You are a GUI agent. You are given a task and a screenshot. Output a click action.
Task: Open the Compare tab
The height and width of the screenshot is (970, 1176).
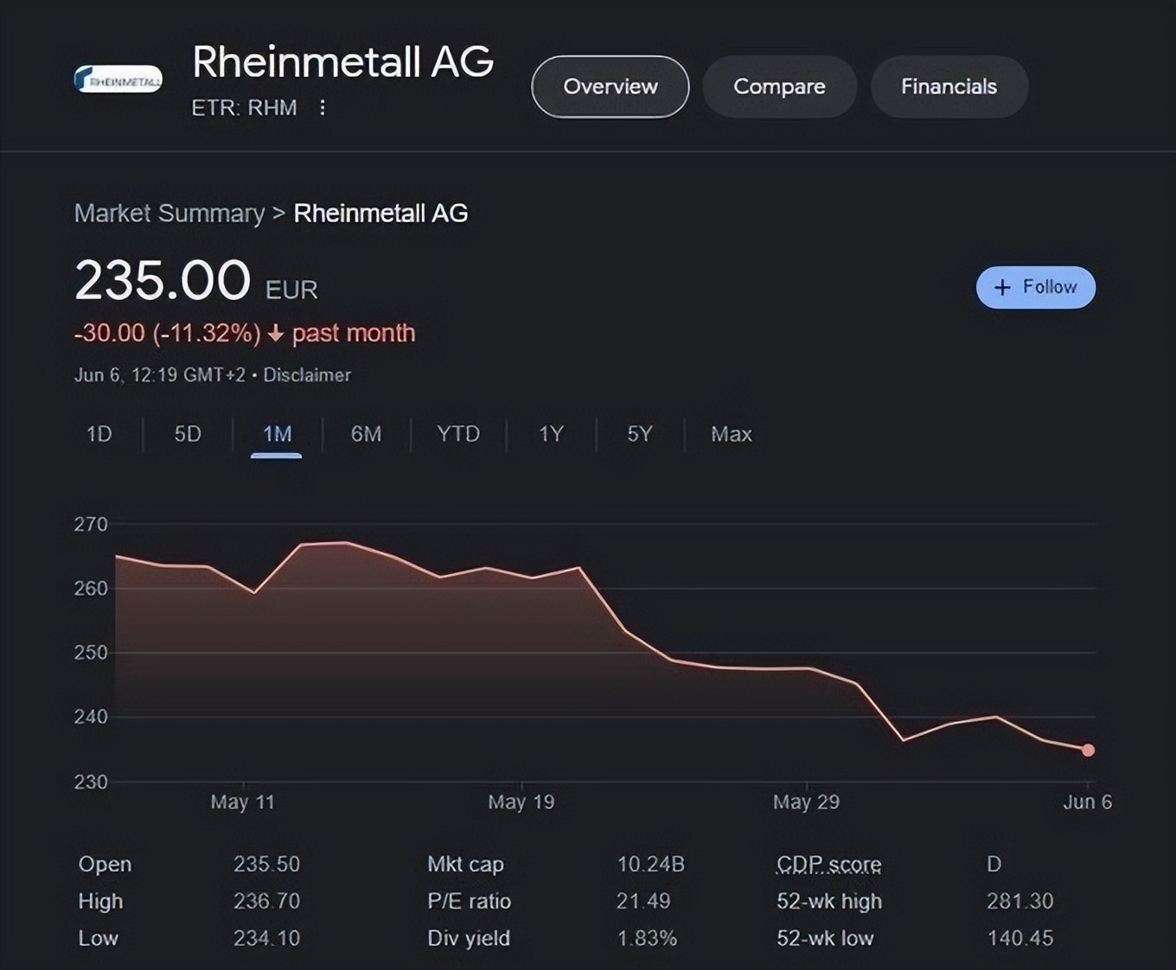click(779, 86)
